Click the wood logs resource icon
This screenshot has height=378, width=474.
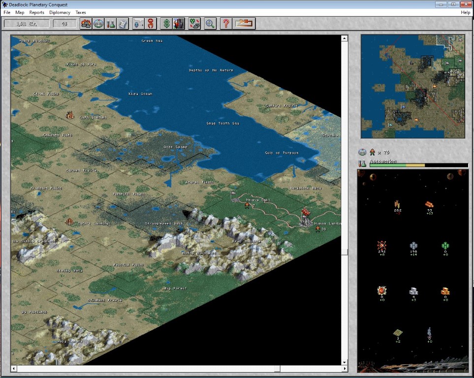pos(429,204)
